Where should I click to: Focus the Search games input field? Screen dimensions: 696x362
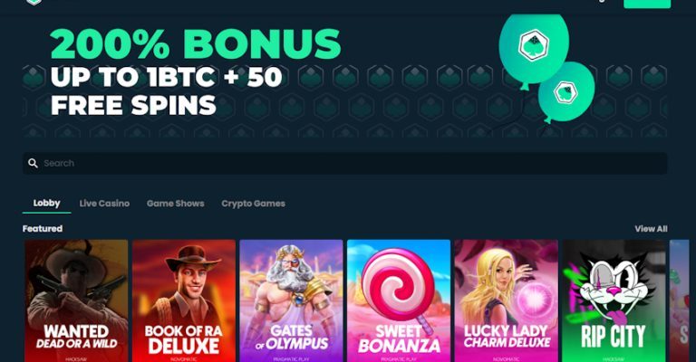point(345,164)
